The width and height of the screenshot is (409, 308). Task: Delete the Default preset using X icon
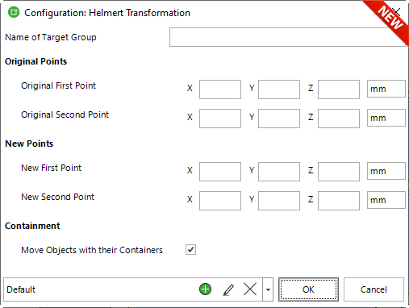(250, 289)
